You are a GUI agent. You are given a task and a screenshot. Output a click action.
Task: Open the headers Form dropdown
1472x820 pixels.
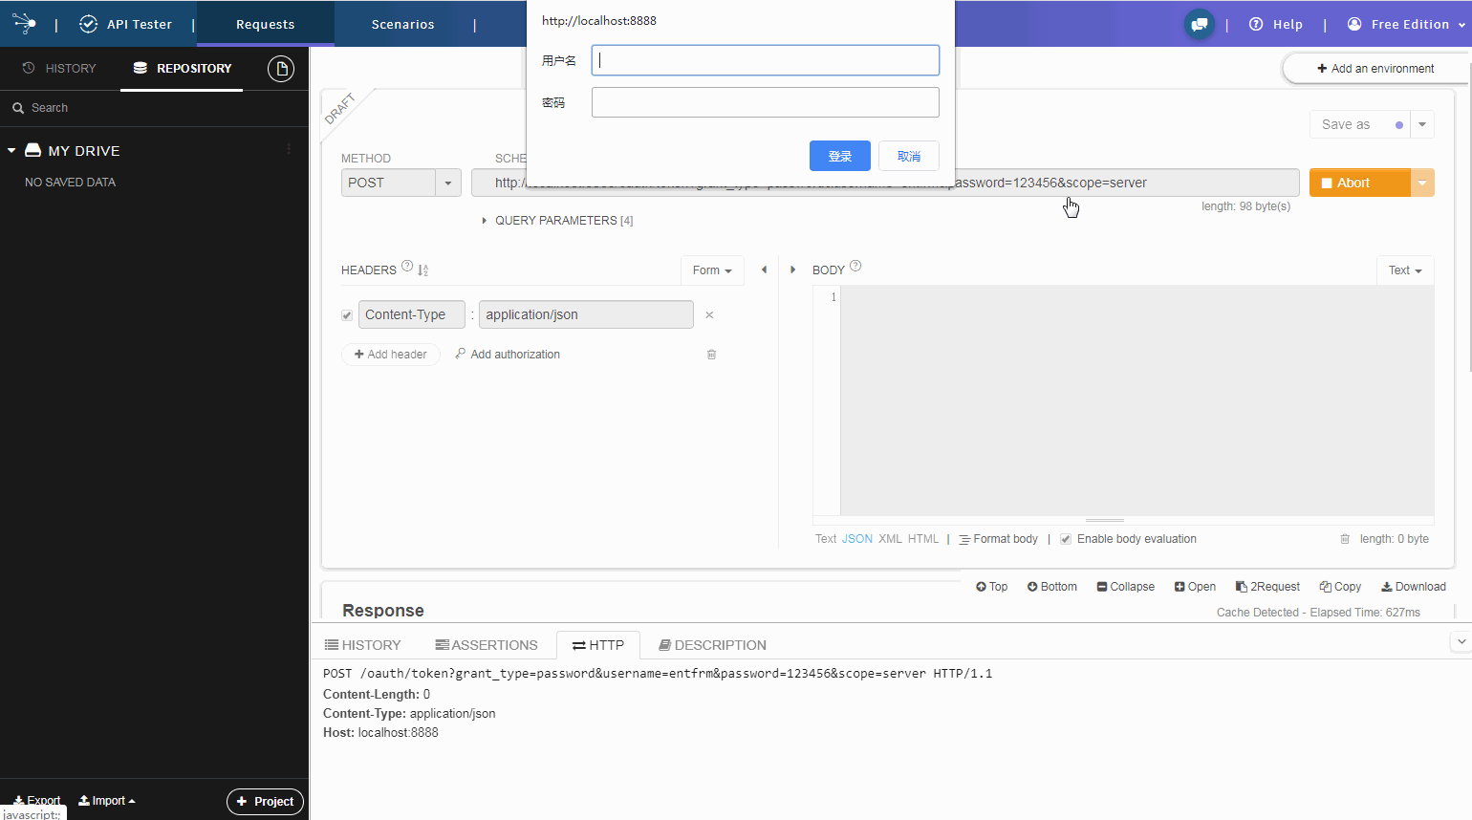[x=712, y=270]
